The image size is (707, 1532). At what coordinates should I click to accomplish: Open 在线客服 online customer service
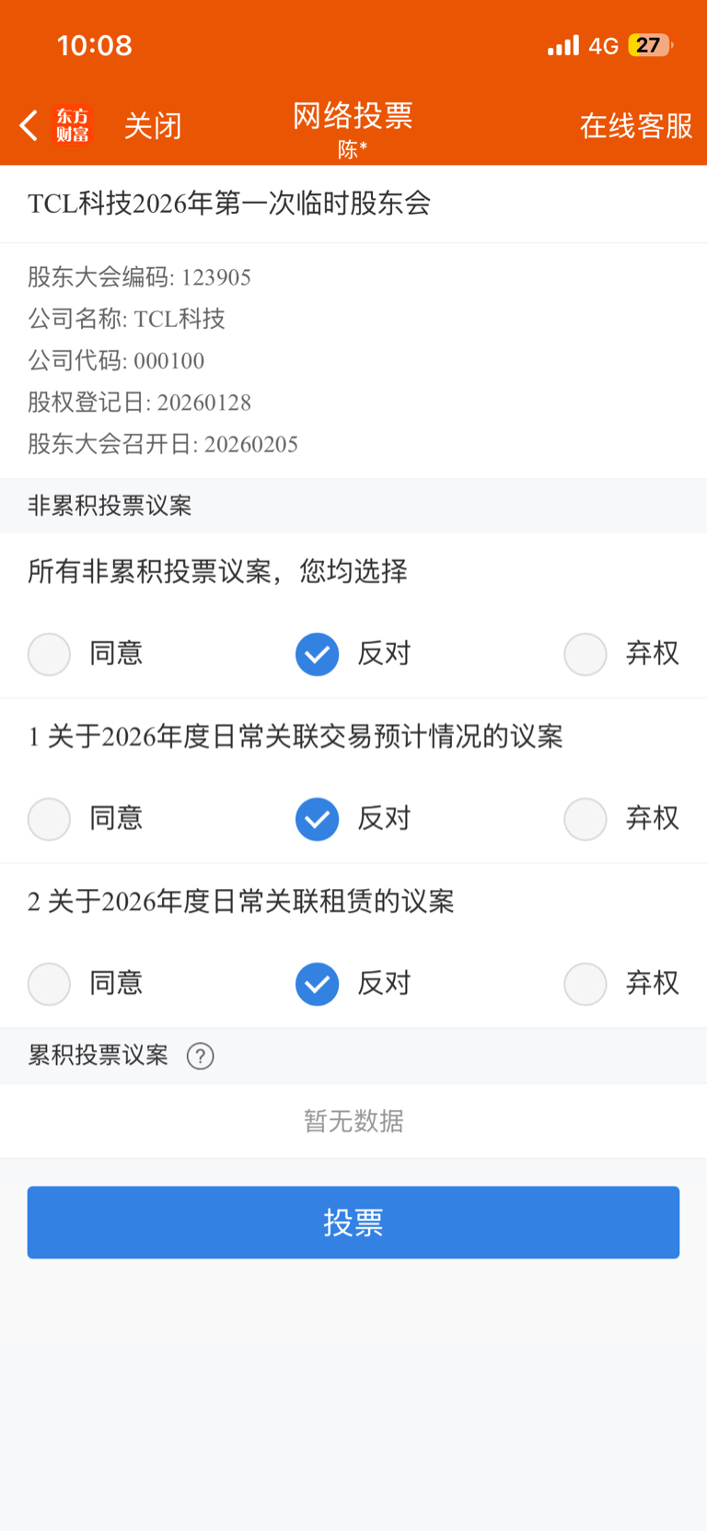pos(635,125)
